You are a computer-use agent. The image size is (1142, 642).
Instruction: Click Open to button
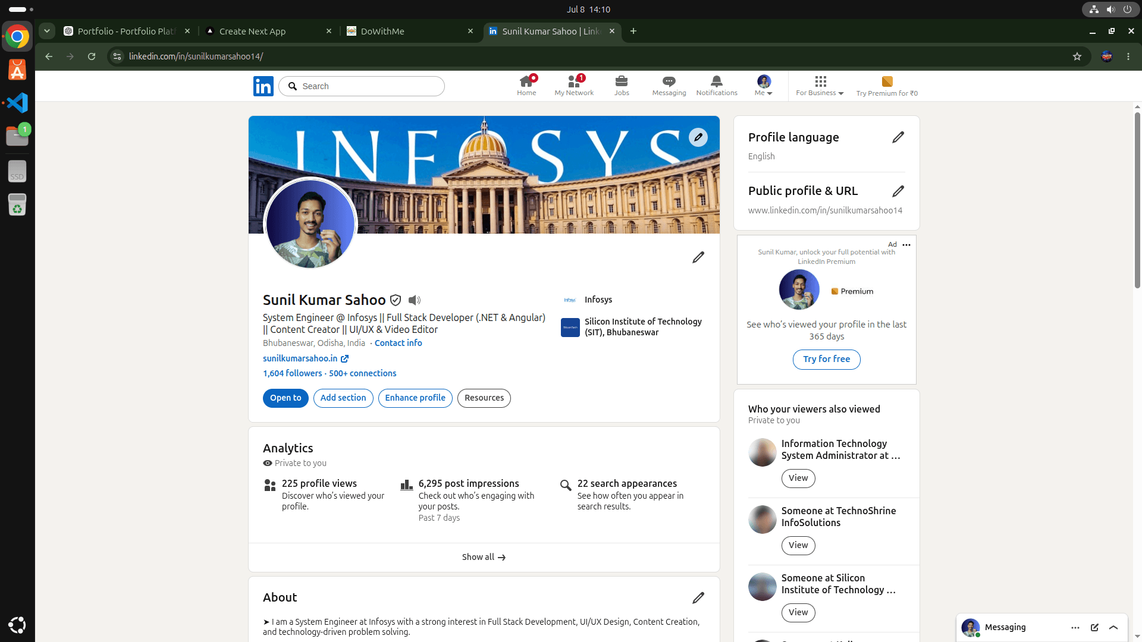(285, 398)
